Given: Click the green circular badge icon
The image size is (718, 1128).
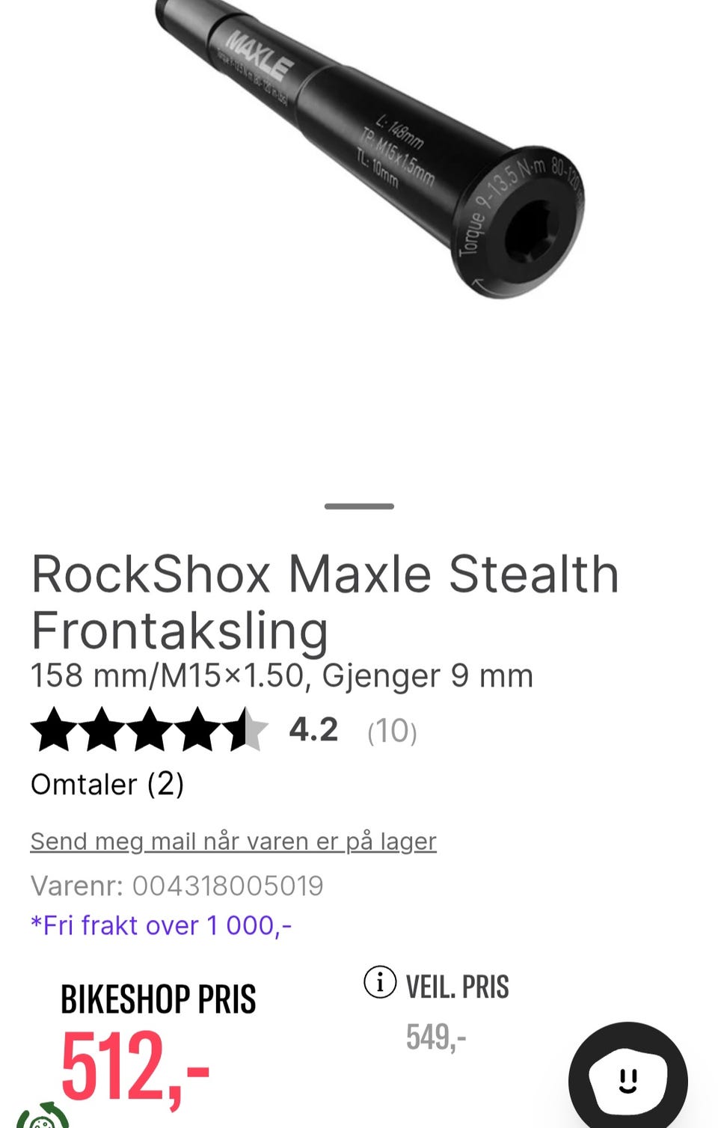Looking at the screenshot, I should [42, 1116].
